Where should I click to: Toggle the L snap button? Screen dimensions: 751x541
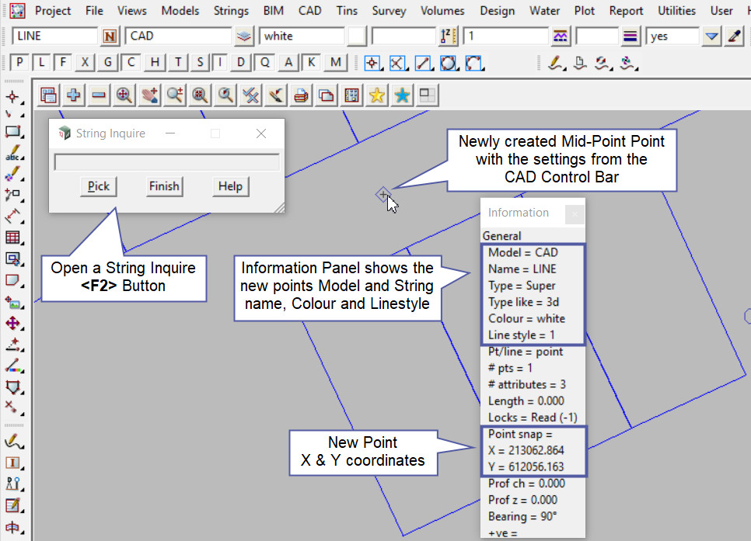click(x=41, y=63)
